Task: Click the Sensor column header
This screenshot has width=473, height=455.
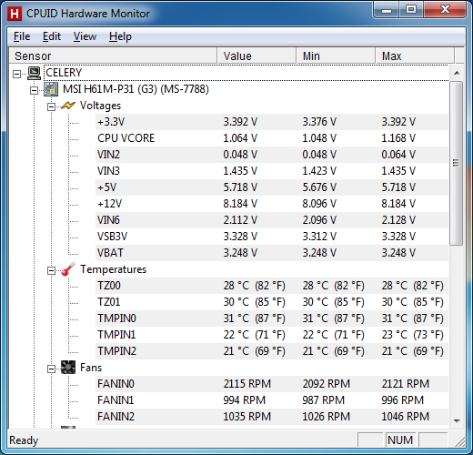Action: tap(113, 56)
